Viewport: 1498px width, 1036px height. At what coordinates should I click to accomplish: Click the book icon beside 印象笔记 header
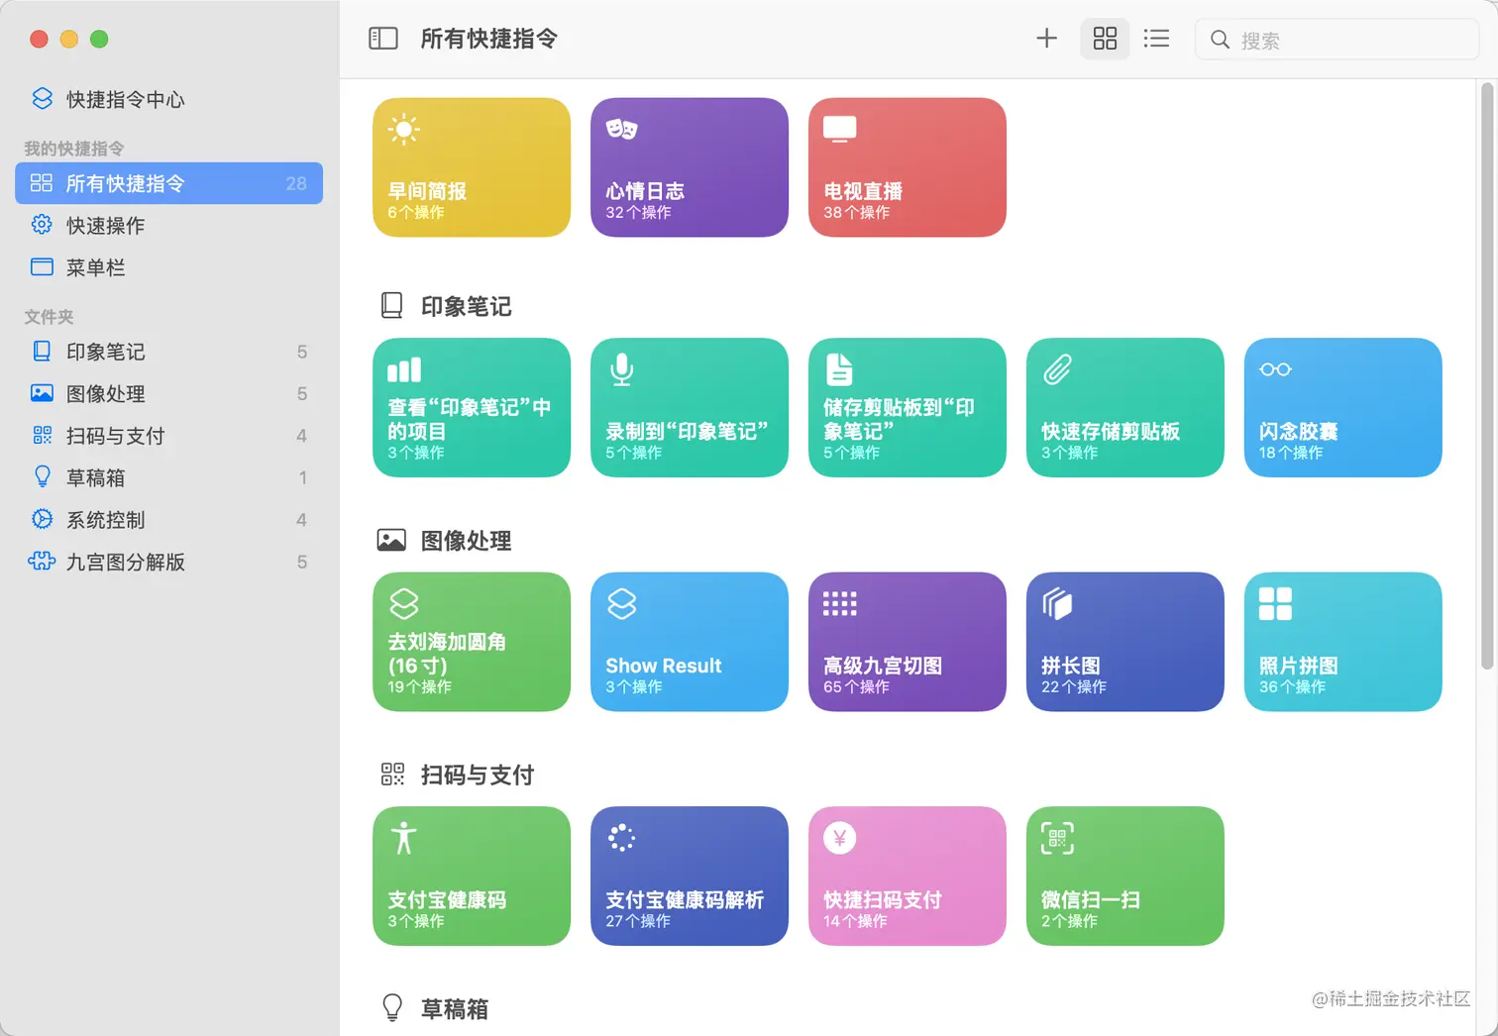pos(392,306)
